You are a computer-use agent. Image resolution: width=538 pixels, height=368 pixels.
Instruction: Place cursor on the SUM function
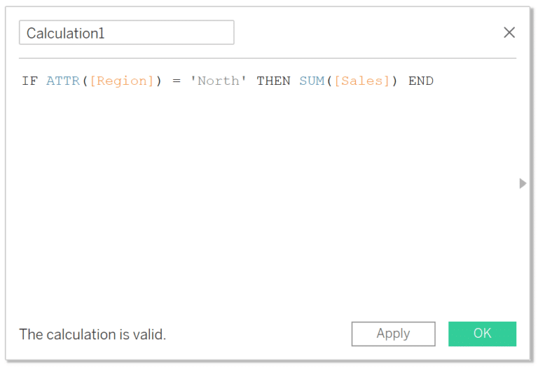312,81
